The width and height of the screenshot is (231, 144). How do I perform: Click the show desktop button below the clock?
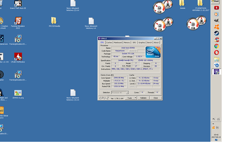pos(216,140)
